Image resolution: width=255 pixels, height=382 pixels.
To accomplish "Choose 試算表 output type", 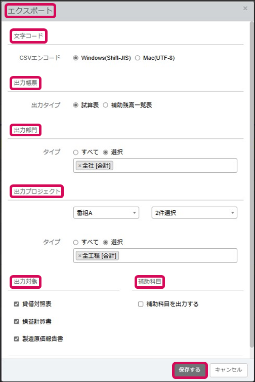I will (x=76, y=105).
